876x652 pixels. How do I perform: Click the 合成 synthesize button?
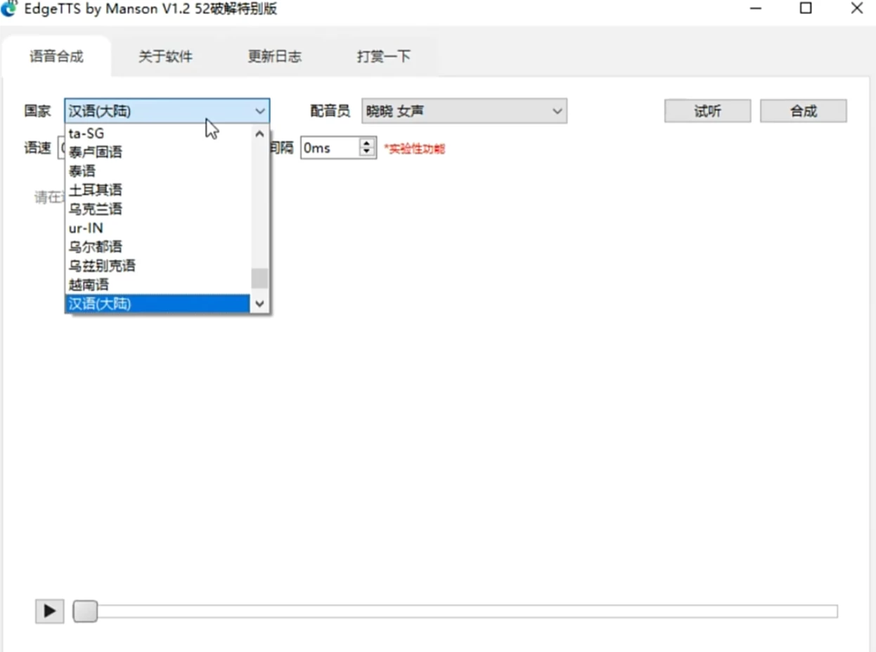[803, 111]
